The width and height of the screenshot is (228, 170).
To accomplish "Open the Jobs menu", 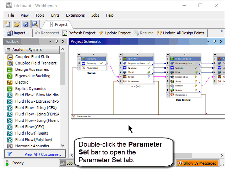I will [96, 15].
